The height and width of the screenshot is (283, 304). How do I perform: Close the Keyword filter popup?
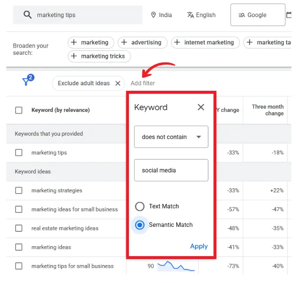click(x=201, y=107)
